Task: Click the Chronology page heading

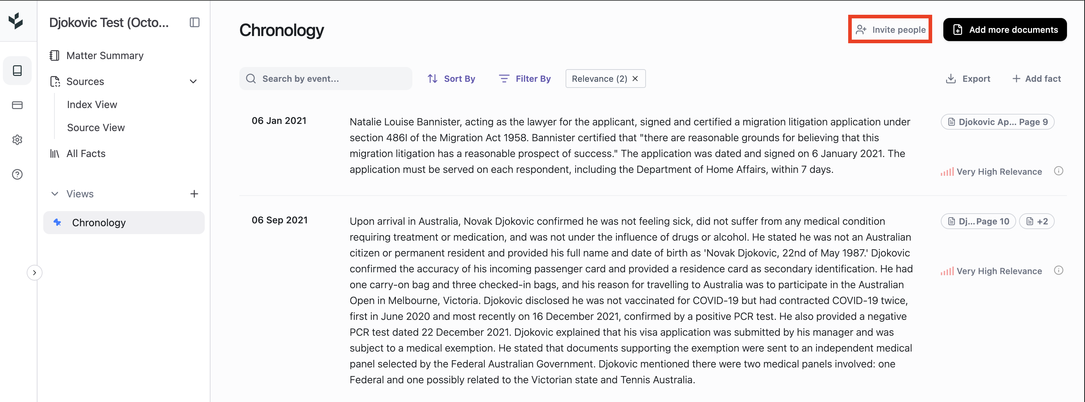Action: click(x=282, y=30)
